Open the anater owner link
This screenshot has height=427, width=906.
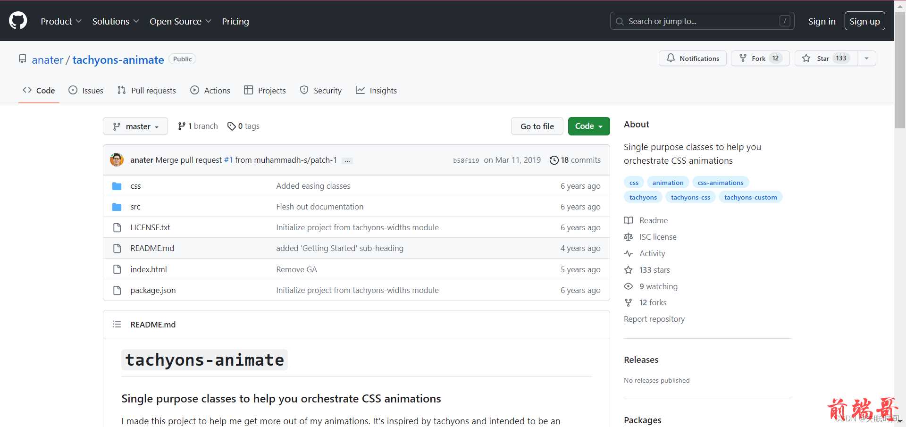coord(48,59)
